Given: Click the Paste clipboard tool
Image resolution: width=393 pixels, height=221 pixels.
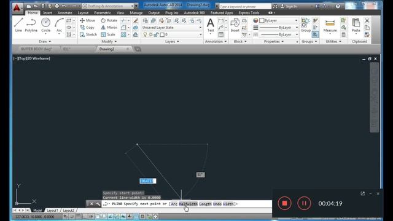Looking at the screenshot, I should 356,25.
